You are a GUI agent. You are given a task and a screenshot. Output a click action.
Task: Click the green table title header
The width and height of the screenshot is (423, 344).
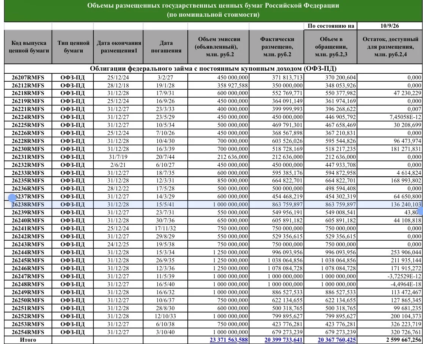[x=213, y=10]
